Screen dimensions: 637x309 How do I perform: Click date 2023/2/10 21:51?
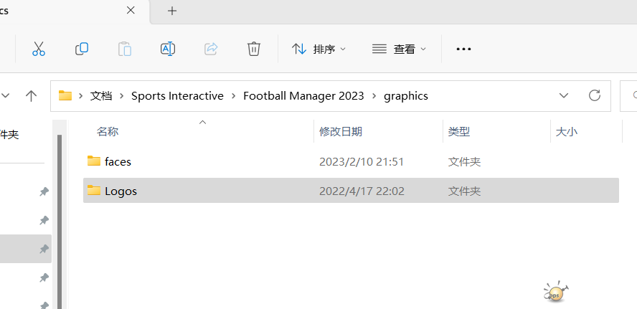[362, 162]
